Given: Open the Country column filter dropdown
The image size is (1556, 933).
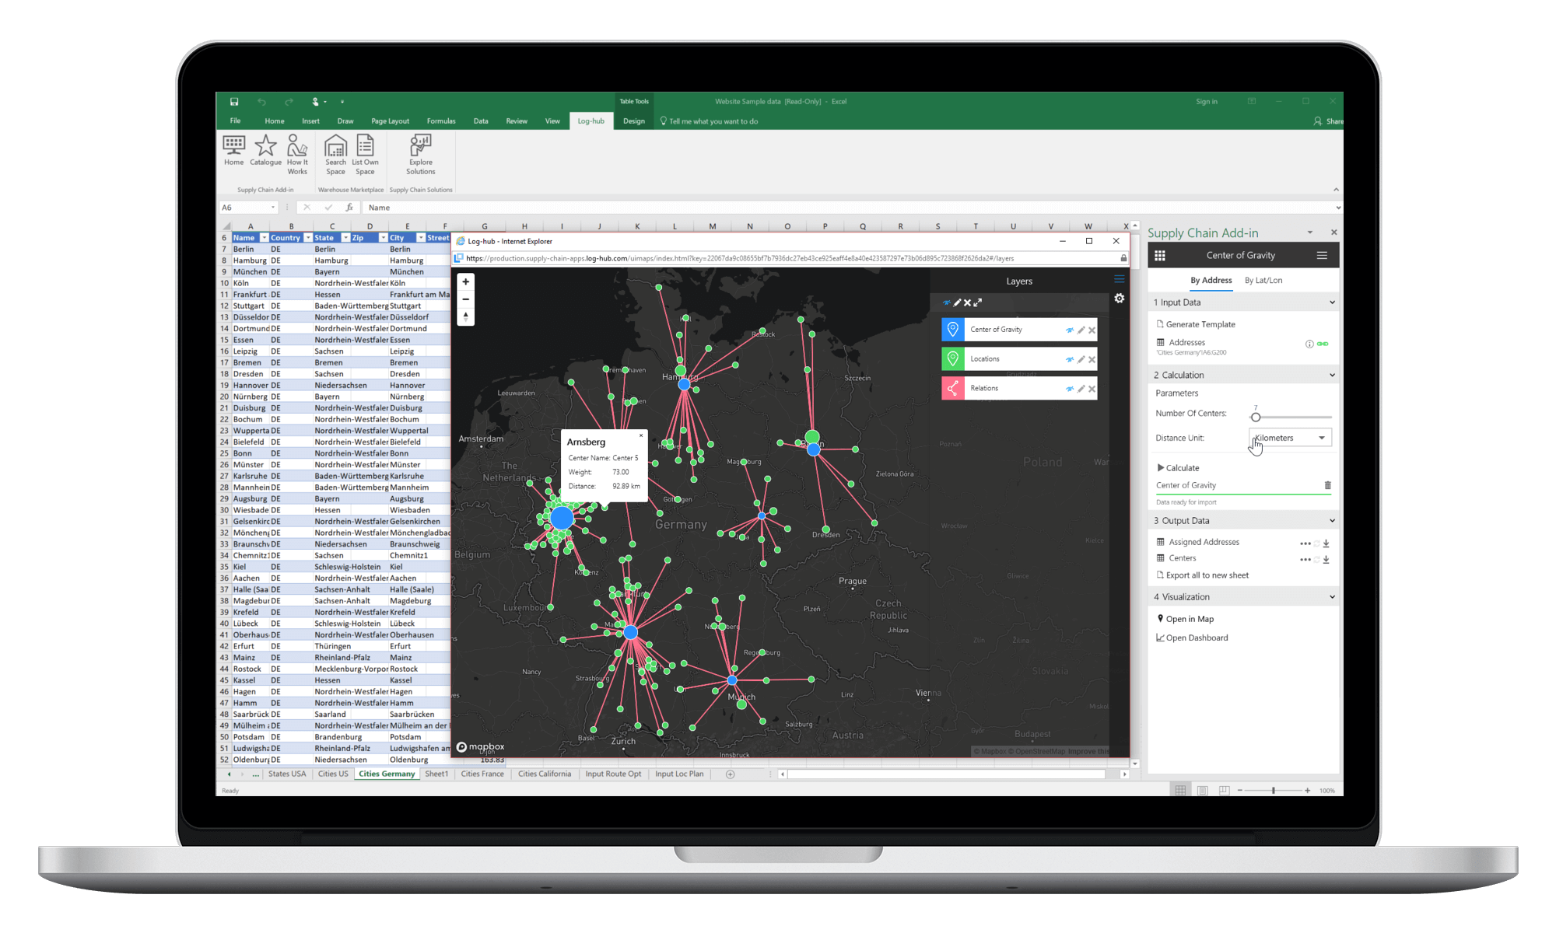Looking at the screenshot, I should pos(307,238).
